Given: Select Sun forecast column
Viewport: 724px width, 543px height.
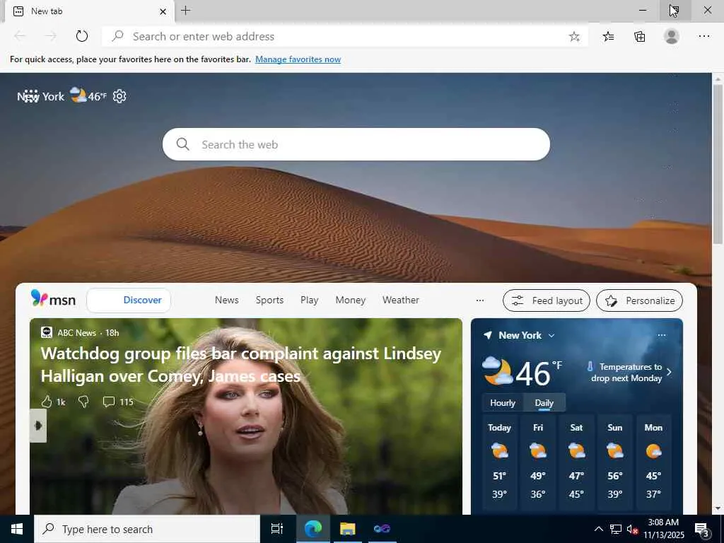Looking at the screenshot, I should pyautogui.click(x=614, y=462).
